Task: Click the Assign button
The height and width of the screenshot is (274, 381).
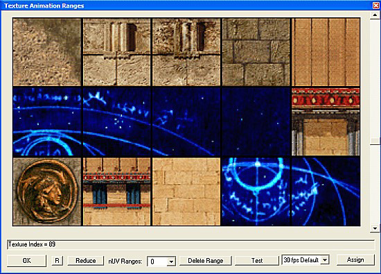Action: point(355,260)
